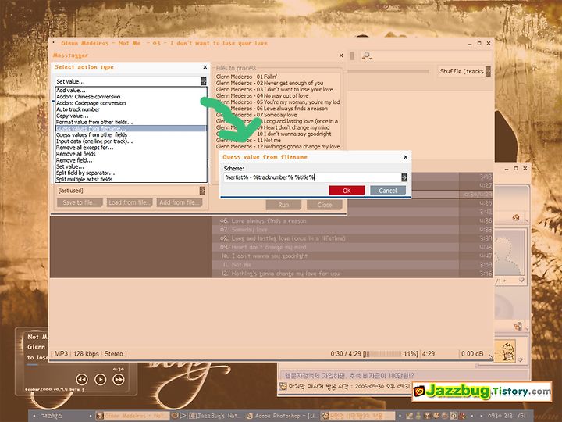
Task: Select Copy value... action
Action: click(131, 116)
